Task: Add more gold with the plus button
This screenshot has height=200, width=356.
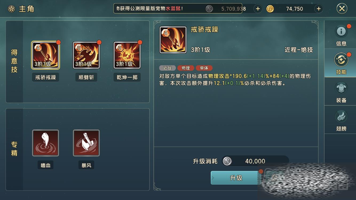Action: (x=319, y=9)
